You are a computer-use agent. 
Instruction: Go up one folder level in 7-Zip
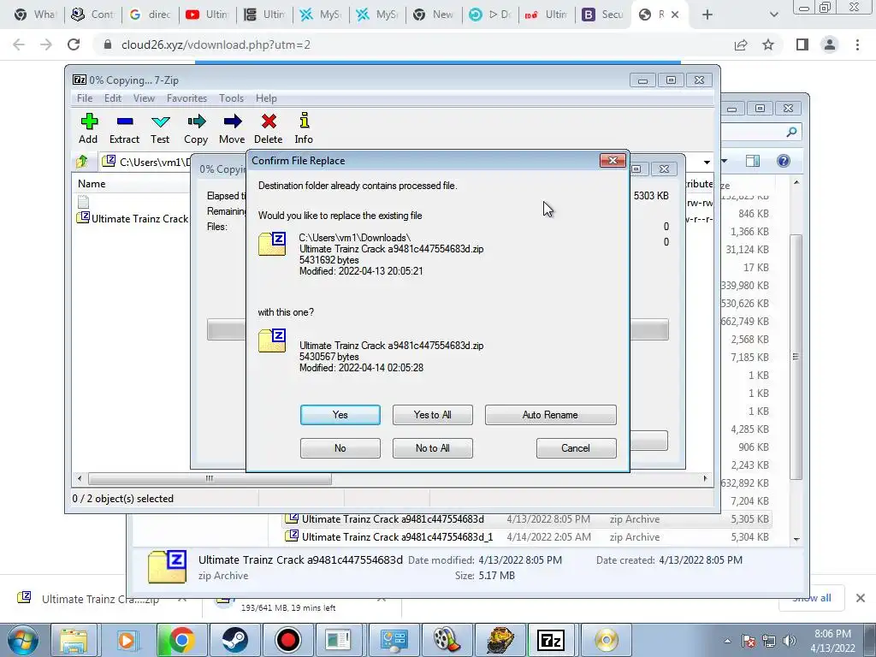(82, 162)
